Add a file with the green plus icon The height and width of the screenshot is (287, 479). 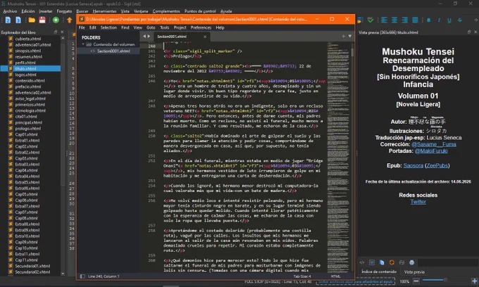click(56, 20)
